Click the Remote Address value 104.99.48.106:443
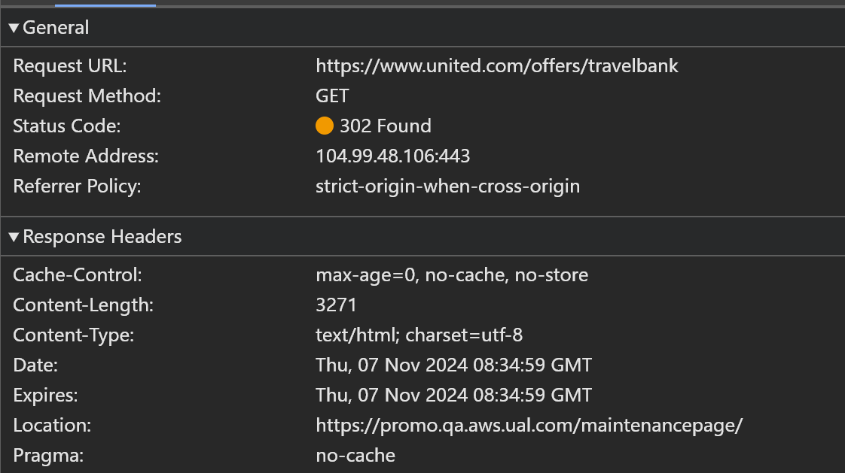845x473 pixels. coord(392,156)
